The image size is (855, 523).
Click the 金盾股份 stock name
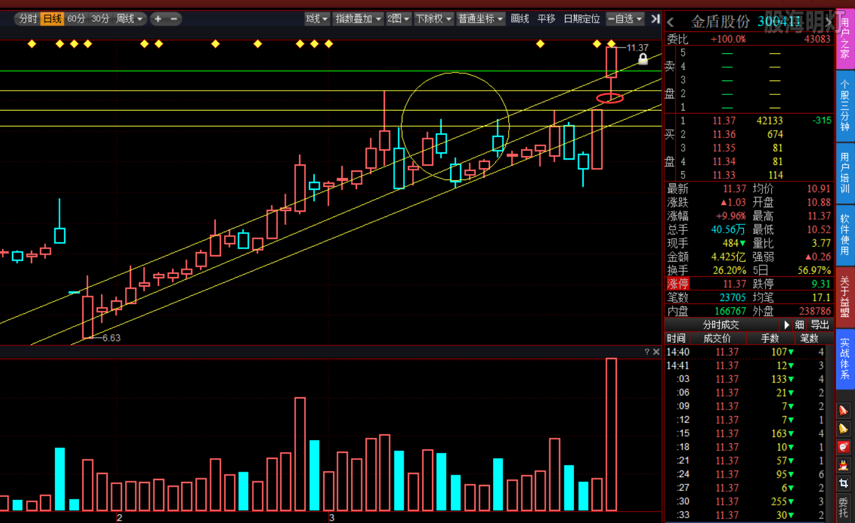(x=720, y=22)
